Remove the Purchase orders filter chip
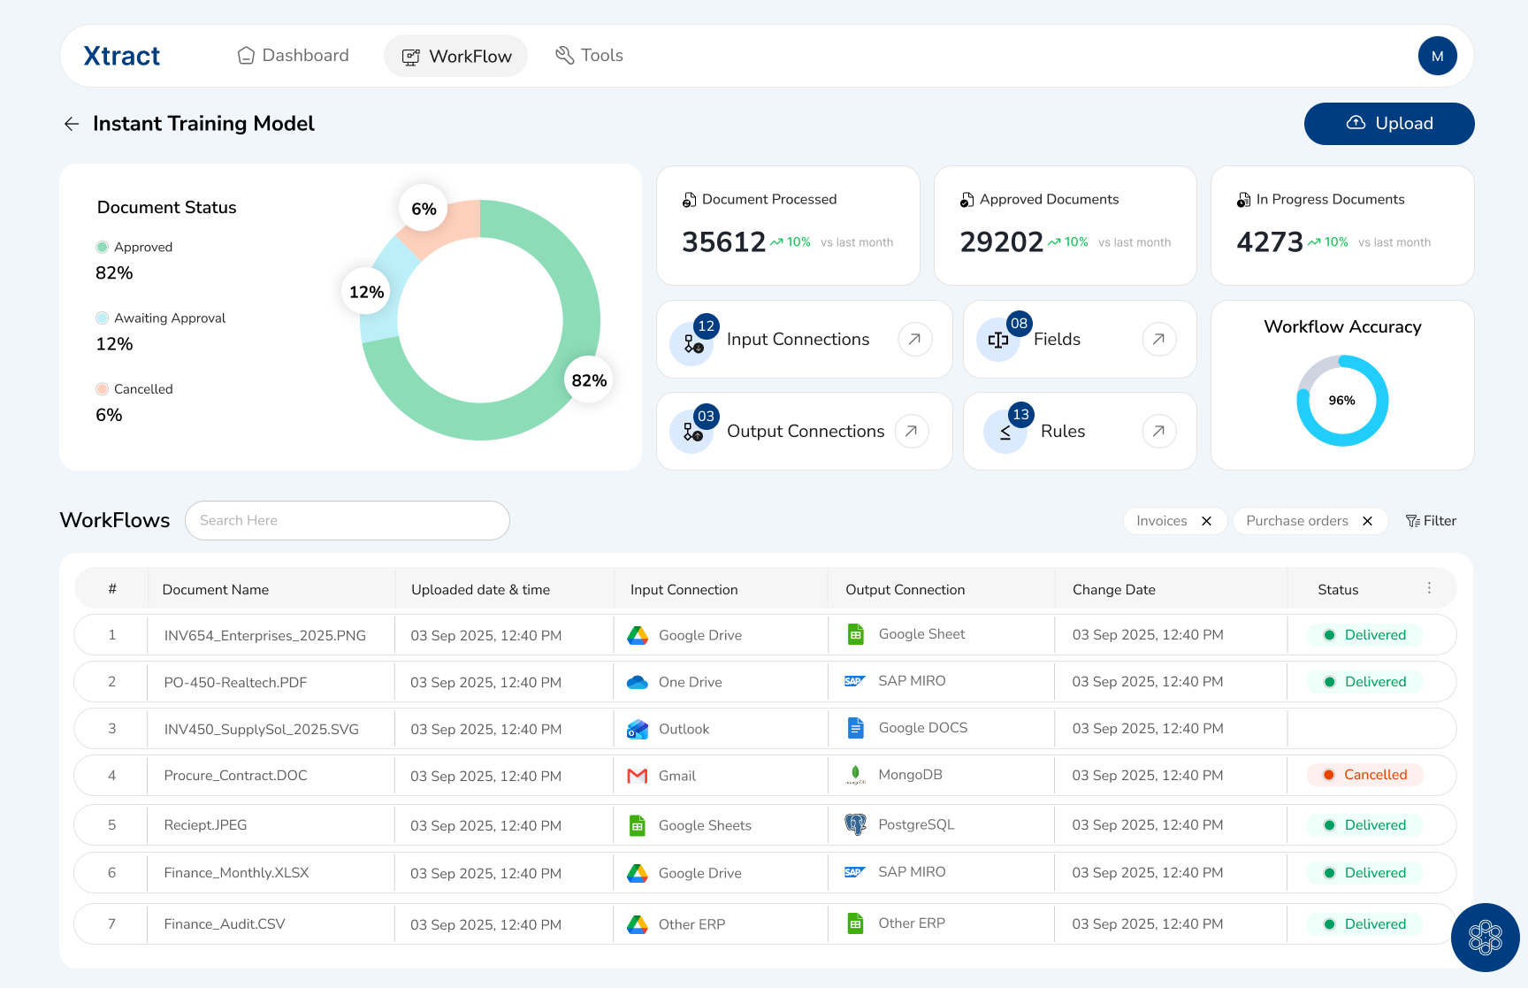The height and width of the screenshot is (988, 1528). (1367, 521)
